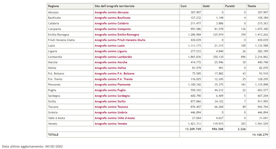
Task: Follow the Anagrafe canina Emilia-Romagna link
Action: [x=117, y=35]
